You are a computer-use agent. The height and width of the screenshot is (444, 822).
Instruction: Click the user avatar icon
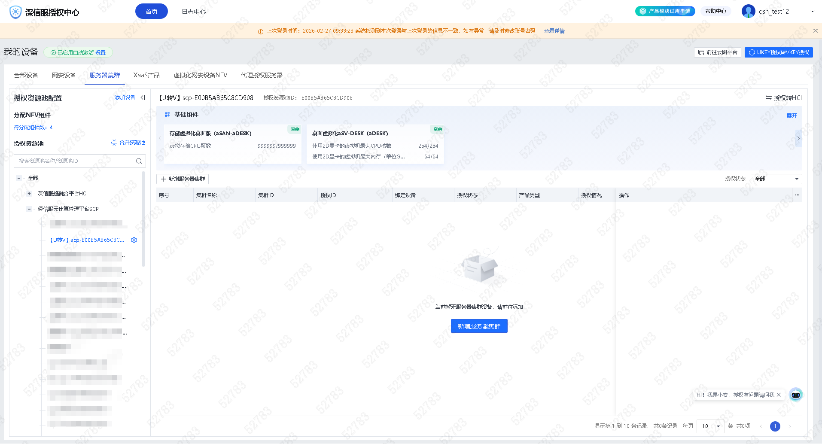click(x=748, y=11)
